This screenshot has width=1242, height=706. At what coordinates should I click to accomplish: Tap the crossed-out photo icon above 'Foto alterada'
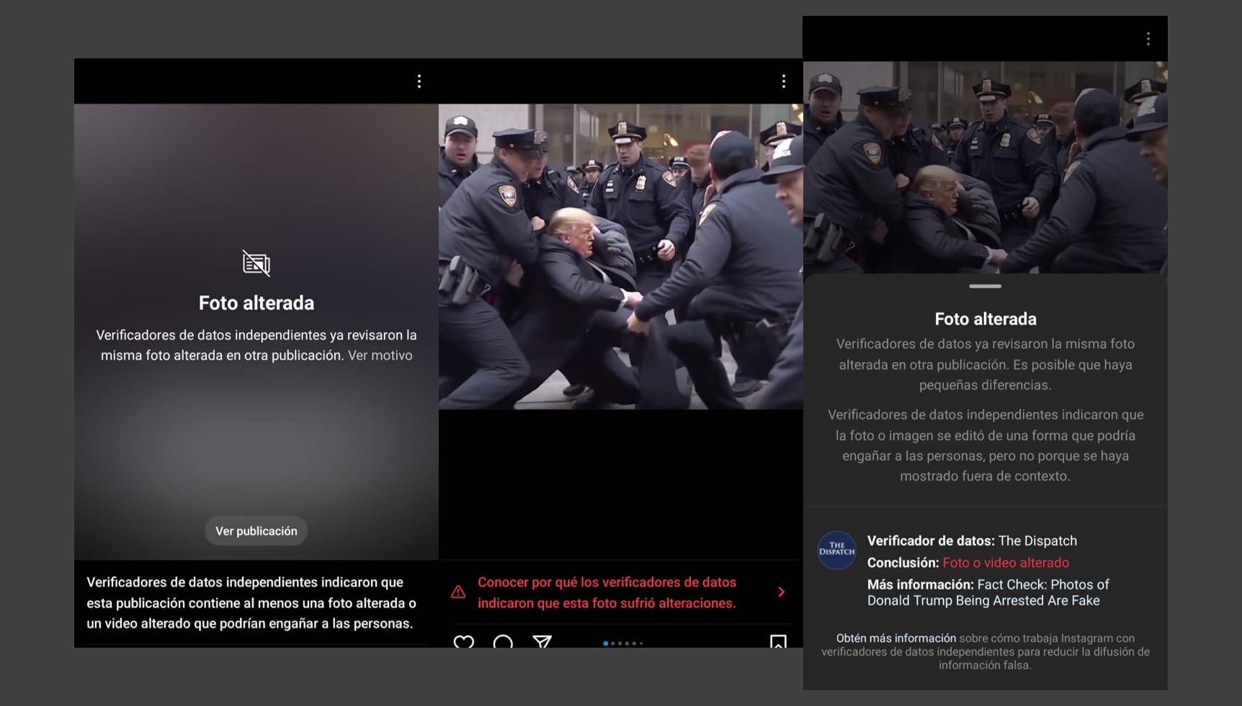tap(256, 263)
